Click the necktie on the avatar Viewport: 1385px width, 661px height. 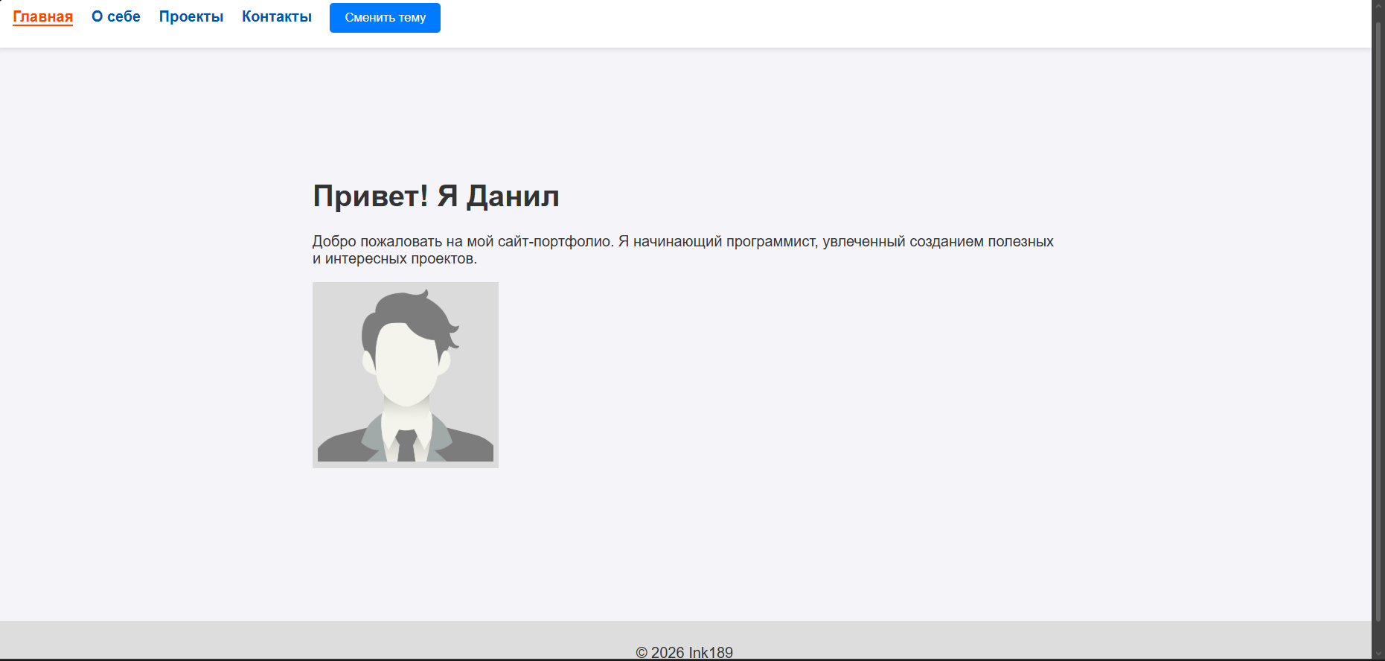pyautogui.click(x=406, y=445)
